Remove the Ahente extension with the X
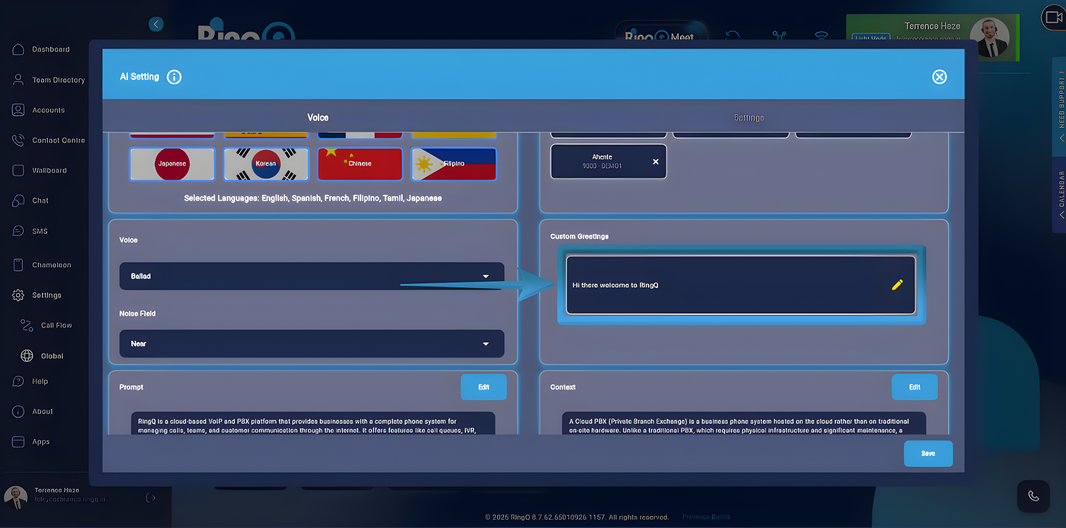The image size is (1066, 528). [x=655, y=161]
